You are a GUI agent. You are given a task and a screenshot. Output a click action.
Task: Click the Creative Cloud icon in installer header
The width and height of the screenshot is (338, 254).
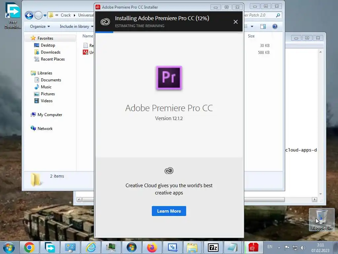[x=105, y=22]
